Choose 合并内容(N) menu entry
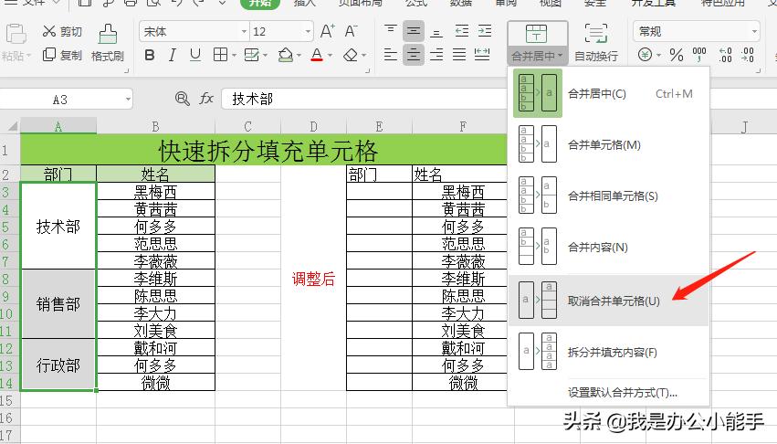The width and height of the screenshot is (777, 444). (x=609, y=247)
